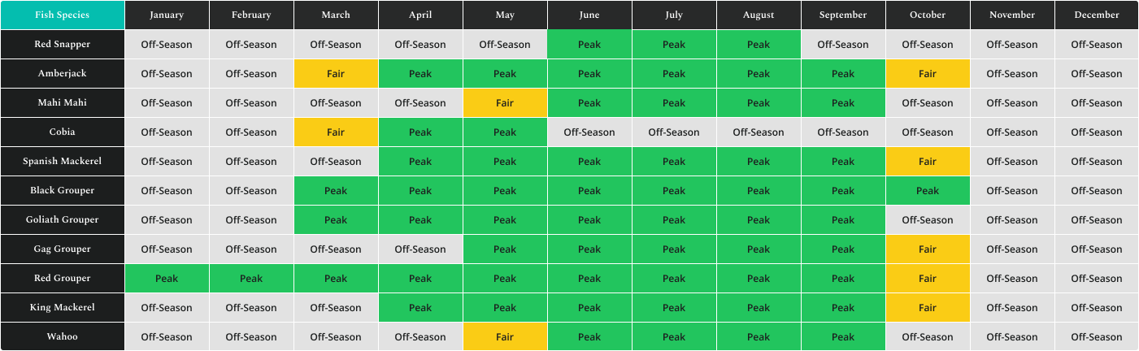Image resolution: width=1139 pixels, height=351 pixels.
Task: Click Red Grouper's Peak cell in January
Action: 167,279
